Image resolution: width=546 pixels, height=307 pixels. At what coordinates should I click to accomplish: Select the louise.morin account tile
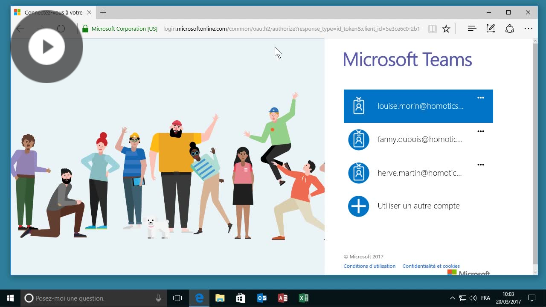[418, 106]
